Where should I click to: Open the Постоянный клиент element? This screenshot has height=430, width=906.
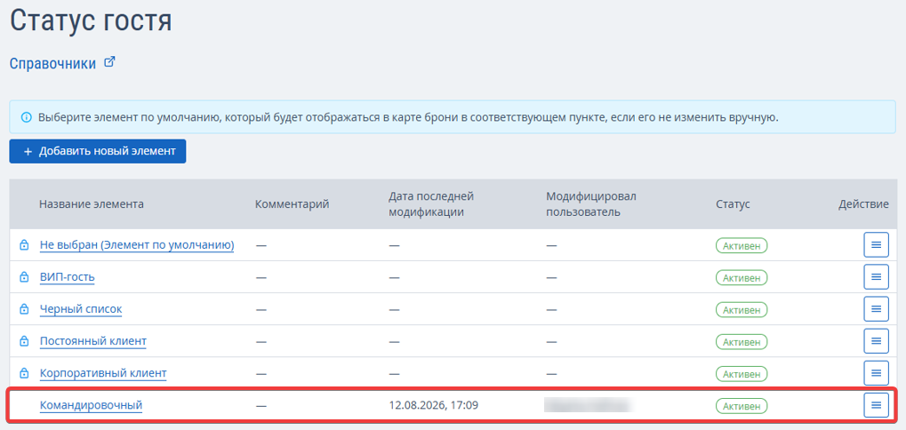pos(93,341)
